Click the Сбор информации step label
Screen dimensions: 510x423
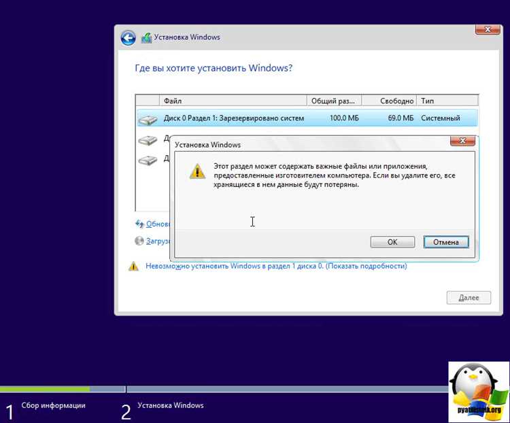point(53,405)
